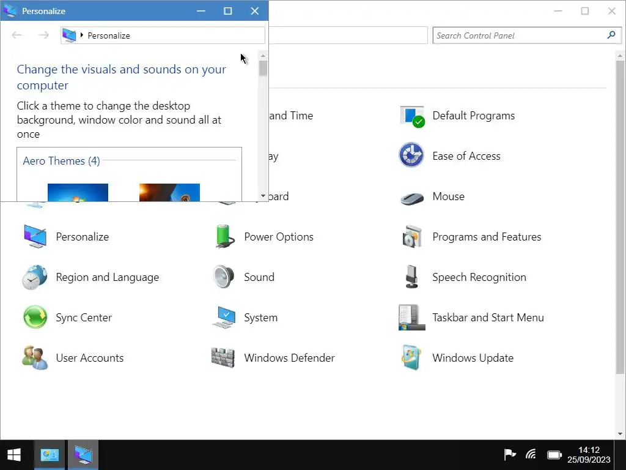626x470 pixels.
Task: Click the Sync Center green icon
Action: [35, 318]
